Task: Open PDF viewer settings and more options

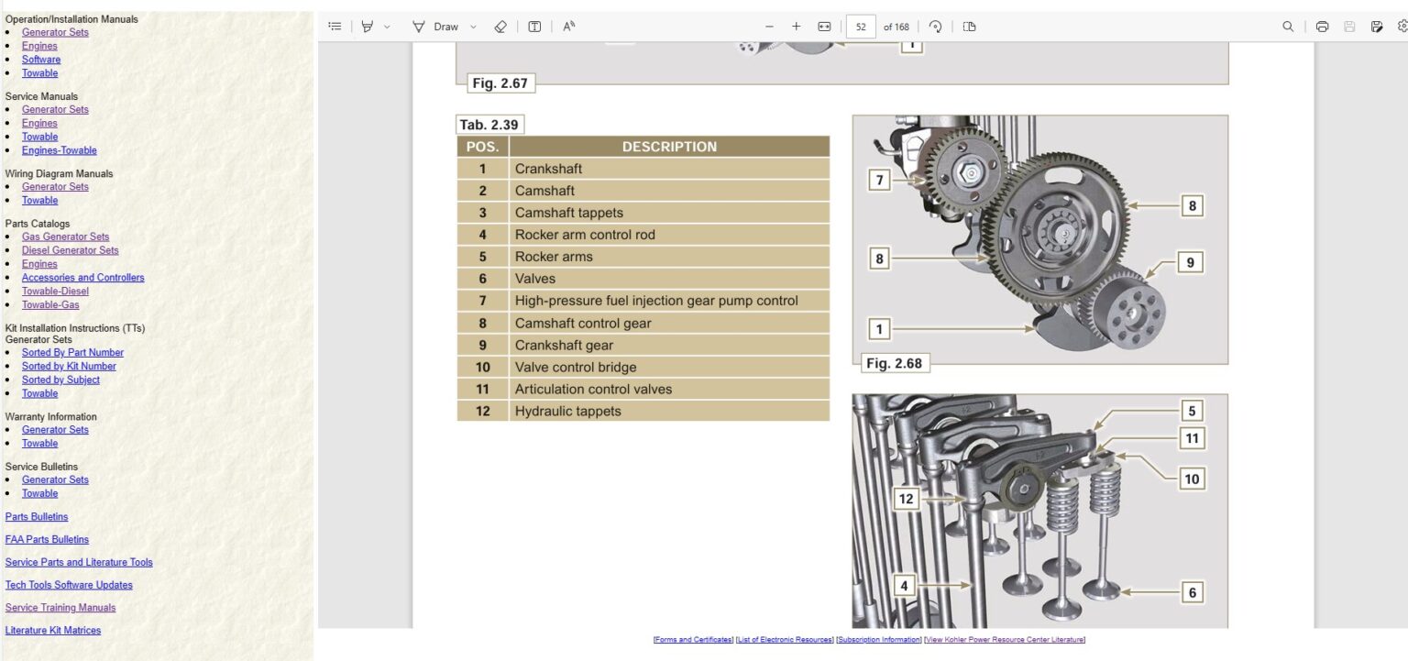Action: click(x=1402, y=26)
